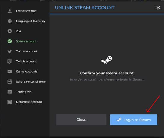Click the Seller's Personal Store shop icon
164x138 pixels.
10,82
